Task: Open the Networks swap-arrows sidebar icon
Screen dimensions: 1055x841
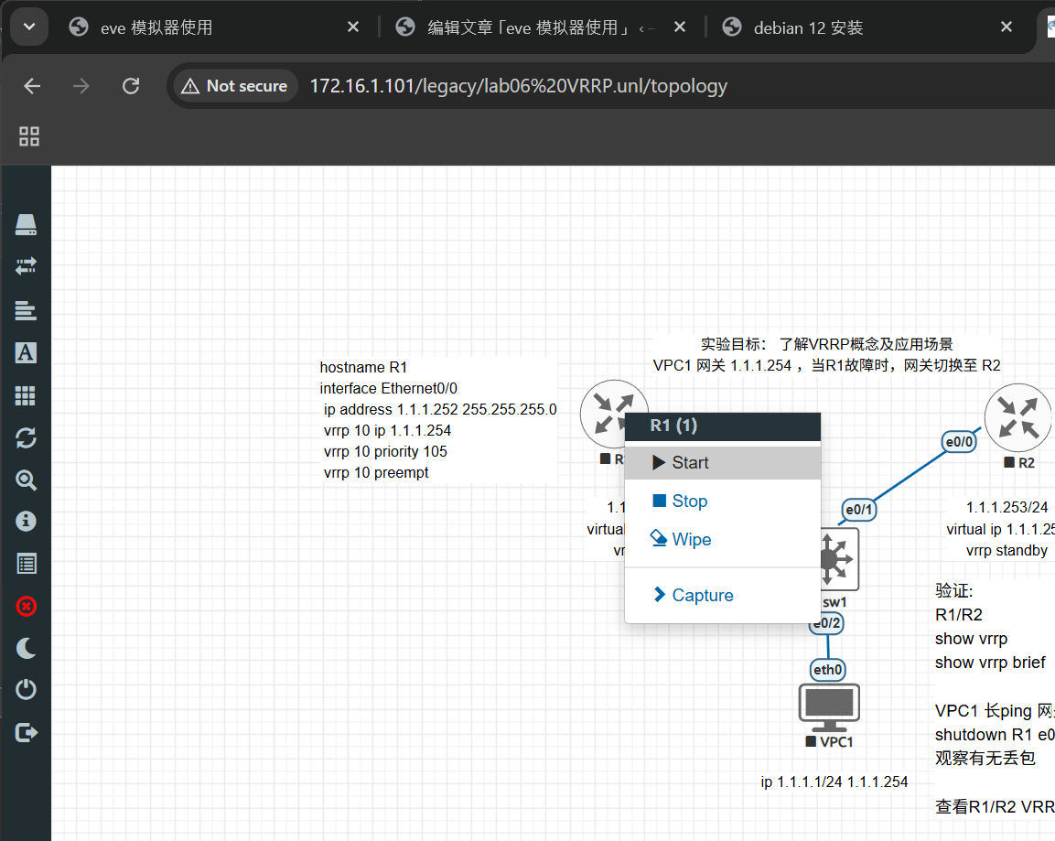Action: coord(26,266)
